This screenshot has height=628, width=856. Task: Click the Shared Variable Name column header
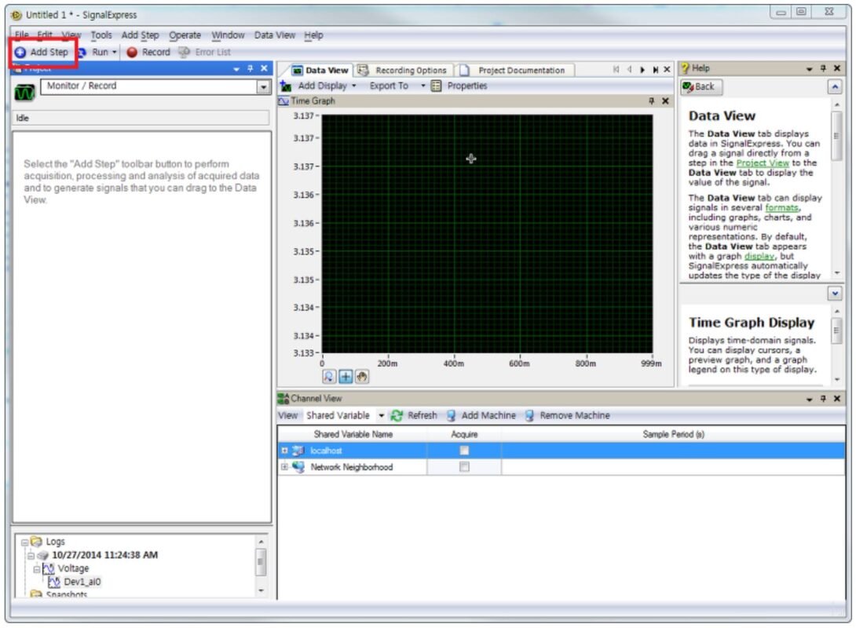[x=353, y=434]
